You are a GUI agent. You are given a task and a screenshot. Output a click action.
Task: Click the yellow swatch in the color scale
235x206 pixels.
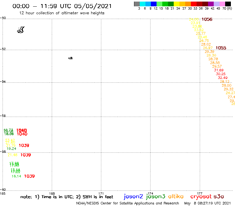point(177,4)
